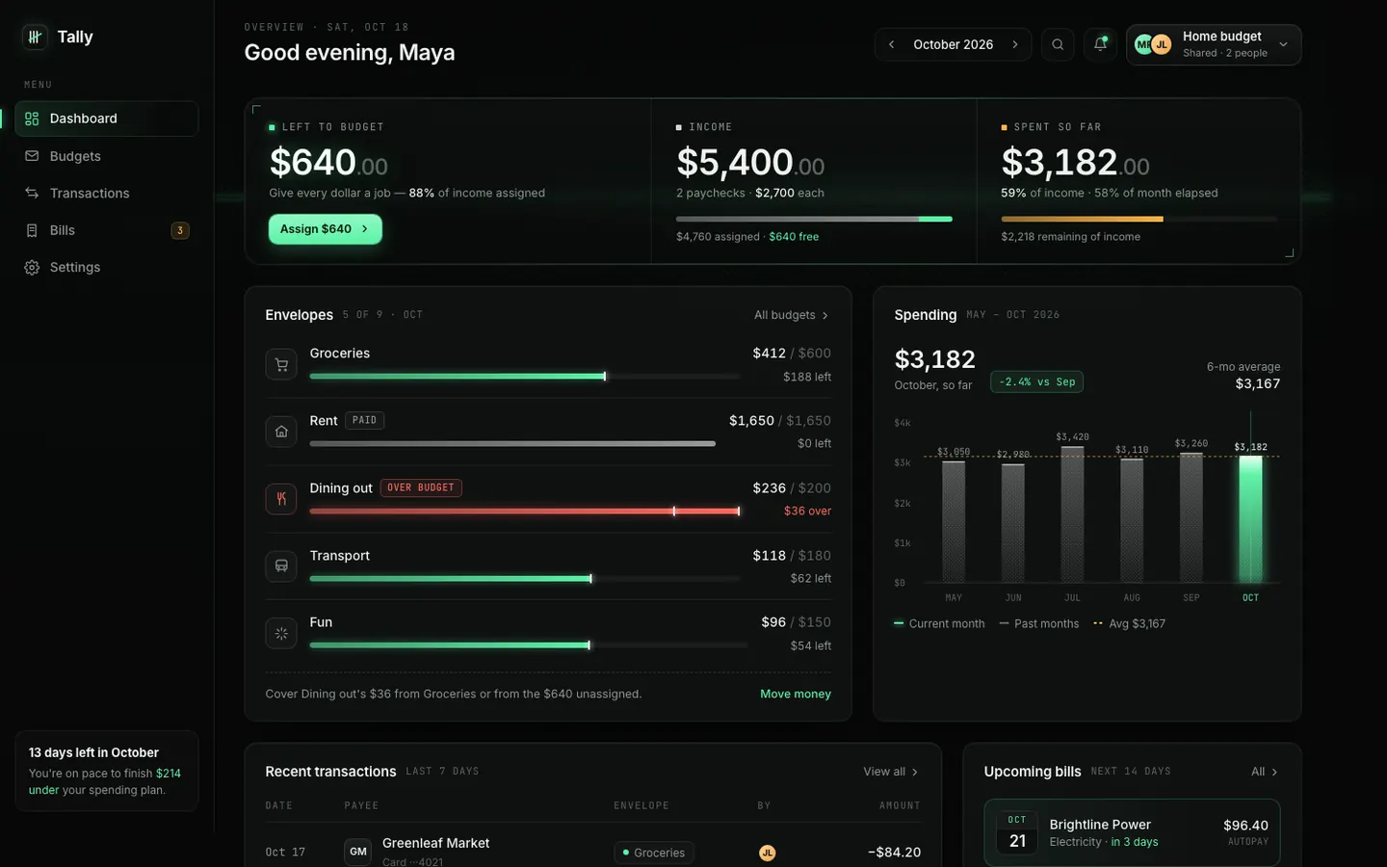Click the Fun sparkle icon

[281, 633]
